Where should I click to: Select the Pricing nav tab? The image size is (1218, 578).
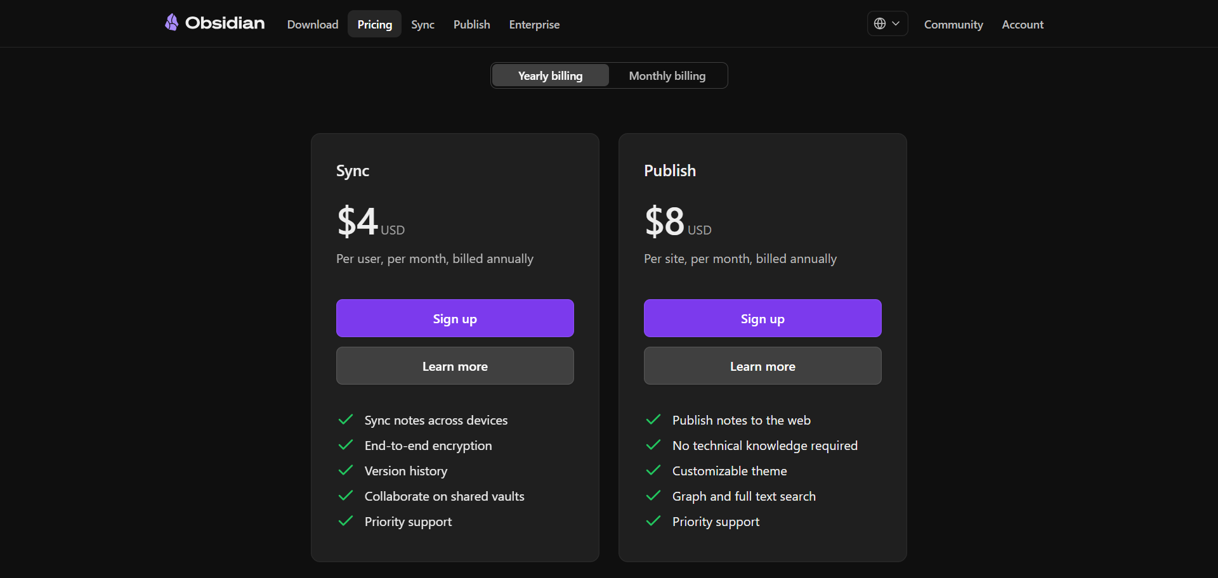[374, 24]
